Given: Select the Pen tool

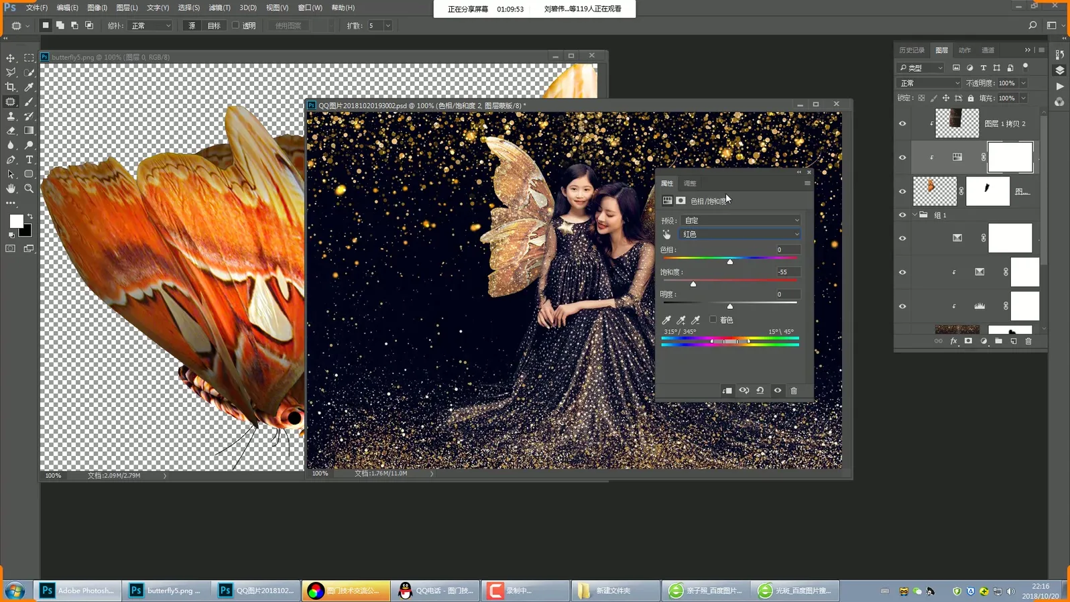Looking at the screenshot, I should [11, 160].
